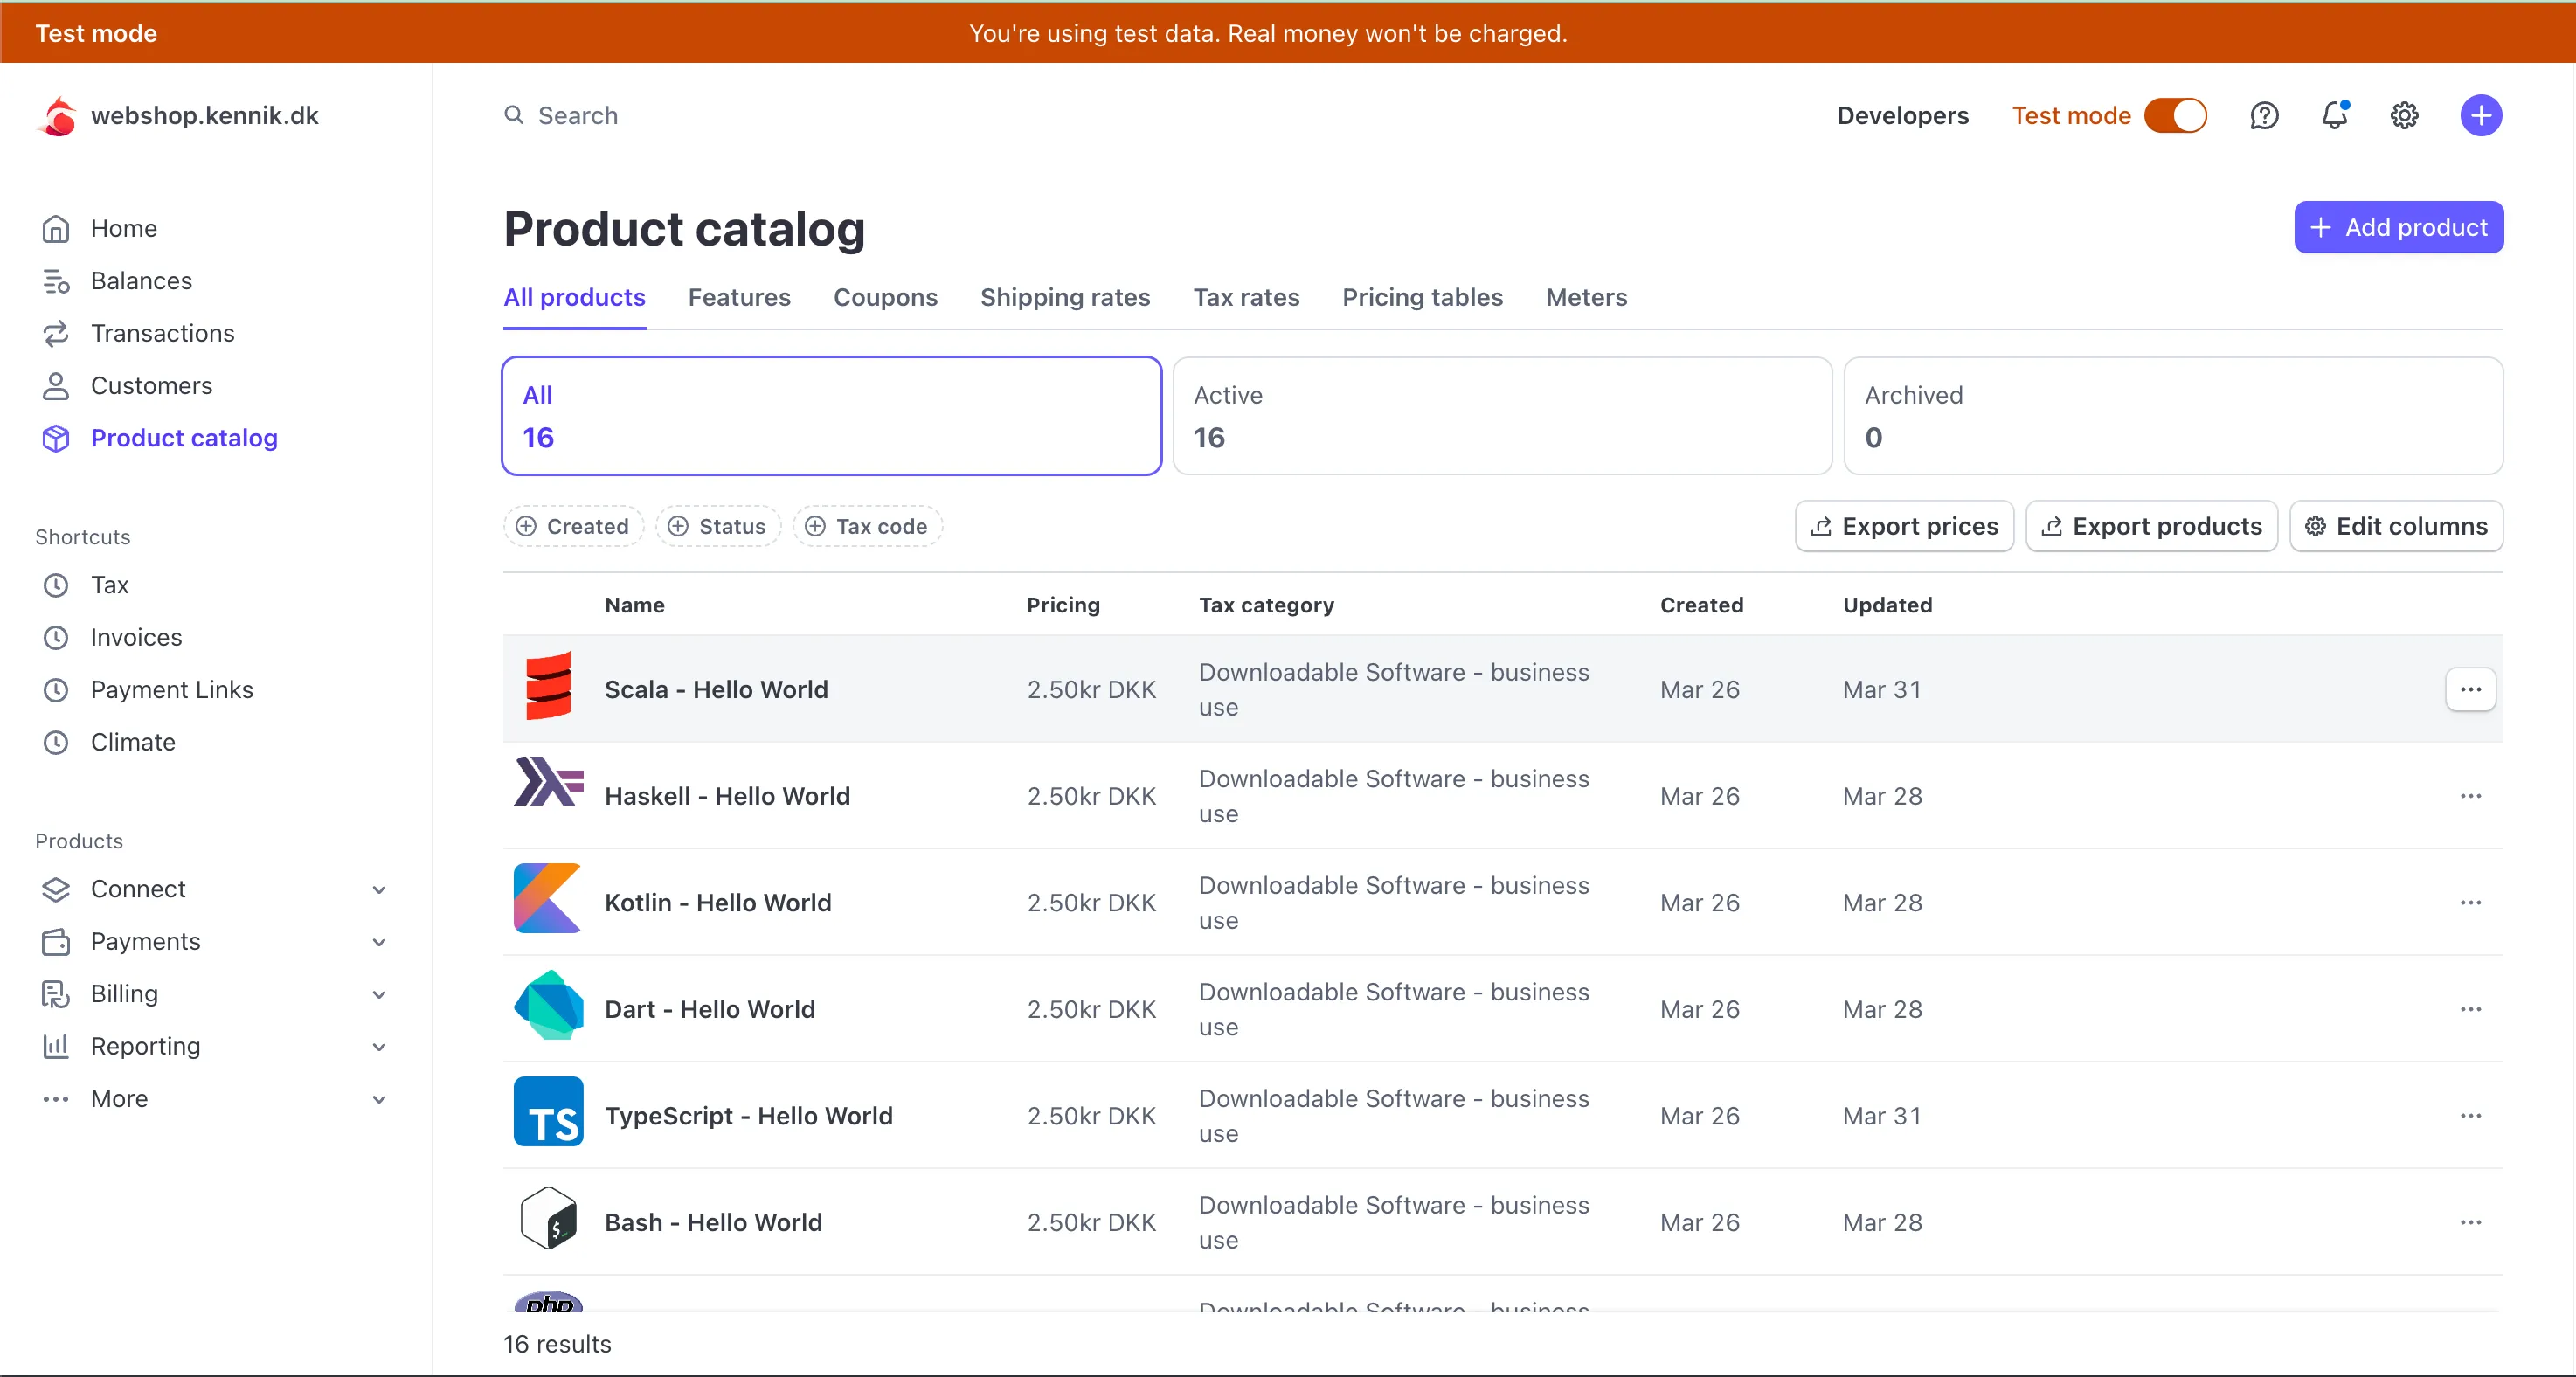Open the Dart row more-options menu

[2470, 1009]
